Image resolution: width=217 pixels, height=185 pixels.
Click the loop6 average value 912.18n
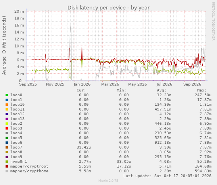(x=163, y=143)
